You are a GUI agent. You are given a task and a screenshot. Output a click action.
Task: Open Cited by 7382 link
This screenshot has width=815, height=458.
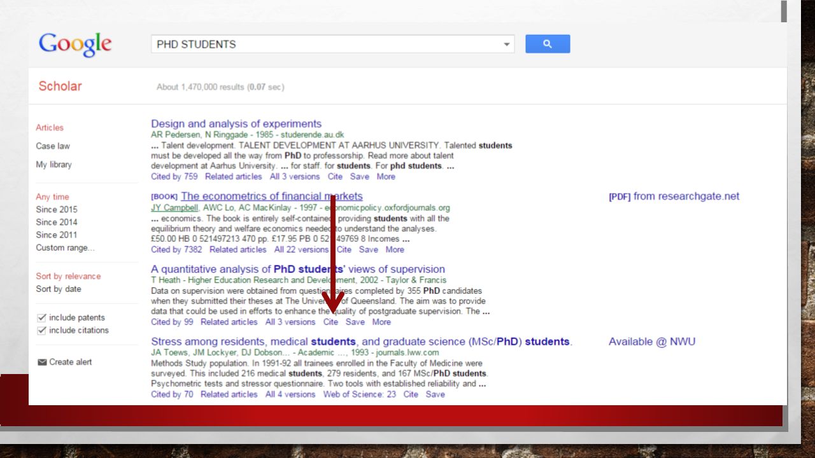pyautogui.click(x=176, y=249)
